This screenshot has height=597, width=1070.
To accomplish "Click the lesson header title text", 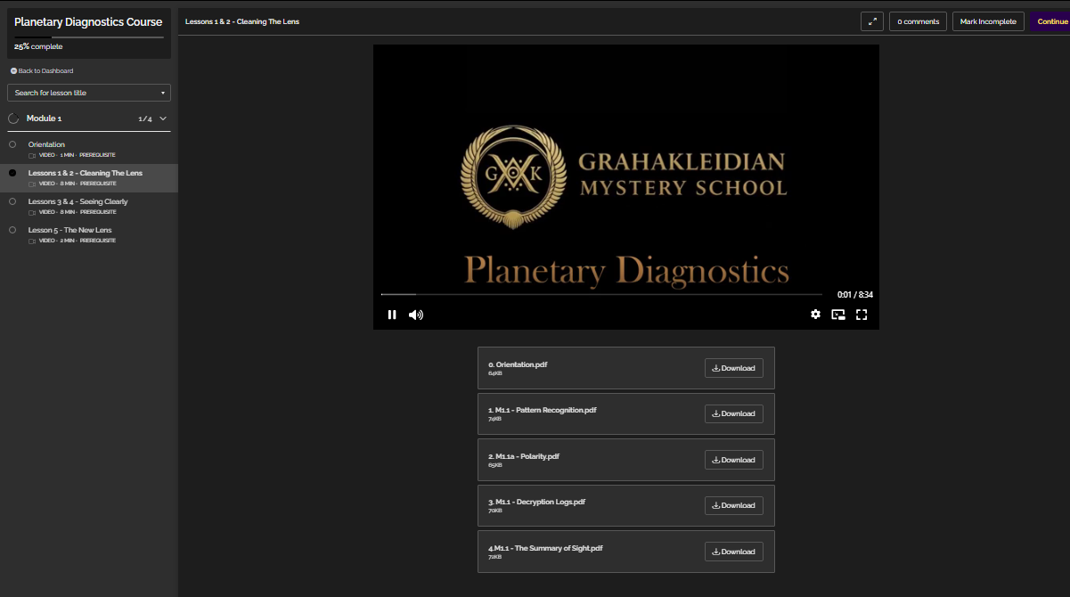I will click(x=242, y=21).
